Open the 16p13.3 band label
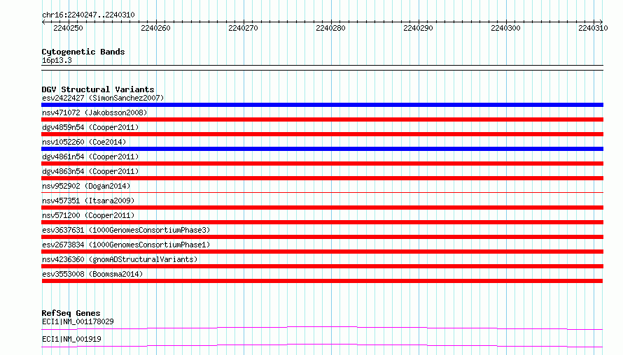 click(x=57, y=60)
